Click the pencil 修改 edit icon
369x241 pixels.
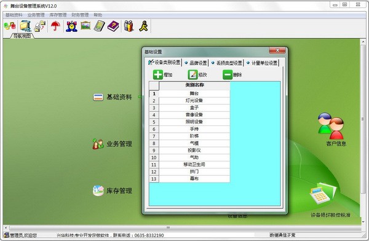point(192,74)
